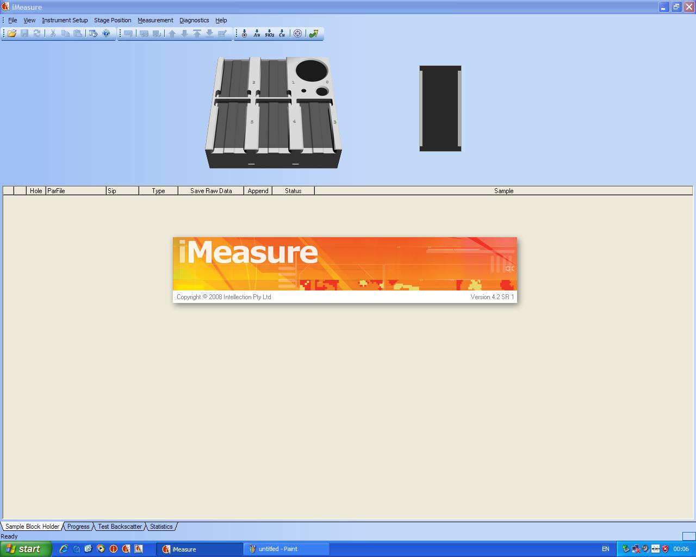Image resolution: width=696 pixels, height=557 pixels.
Task: Open the File menu
Action: [x=13, y=20]
